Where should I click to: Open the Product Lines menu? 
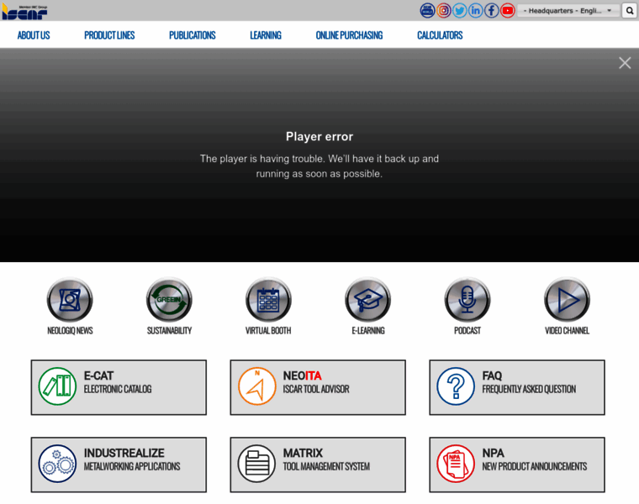pyautogui.click(x=109, y=35)
